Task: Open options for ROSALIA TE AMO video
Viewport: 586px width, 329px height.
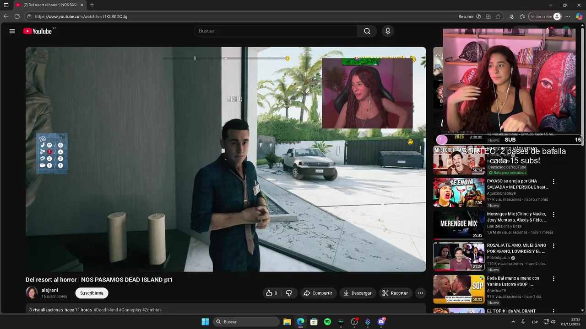Action: pos(553,246)
